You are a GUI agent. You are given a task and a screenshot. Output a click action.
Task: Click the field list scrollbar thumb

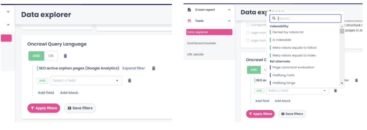click(342, 31)
